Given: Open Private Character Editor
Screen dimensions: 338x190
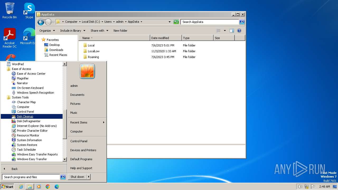Looking at the screenshot, I should pos(32,131).
